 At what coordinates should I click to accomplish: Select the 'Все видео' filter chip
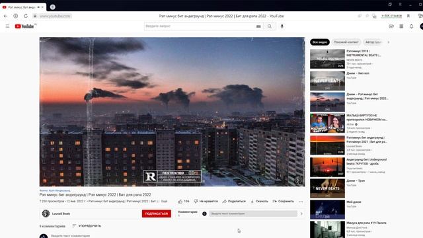pyautogui.click(x=320, y=42)
